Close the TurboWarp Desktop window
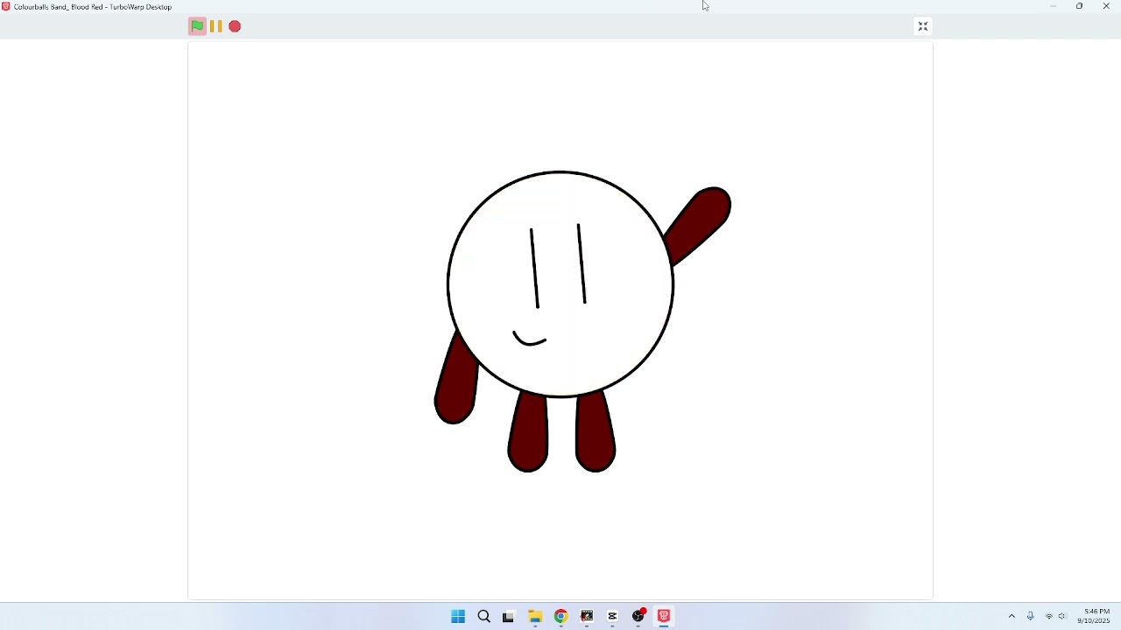The width and height of the screenshot is (1121, 630). coord(1107,6)
